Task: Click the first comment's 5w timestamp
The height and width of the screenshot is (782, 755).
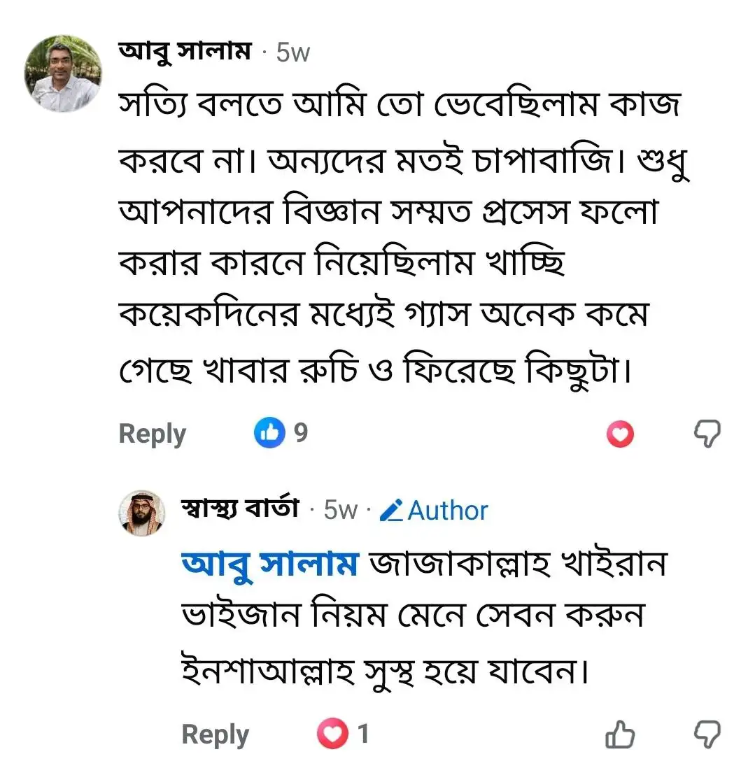Action: tap(292, 52)
